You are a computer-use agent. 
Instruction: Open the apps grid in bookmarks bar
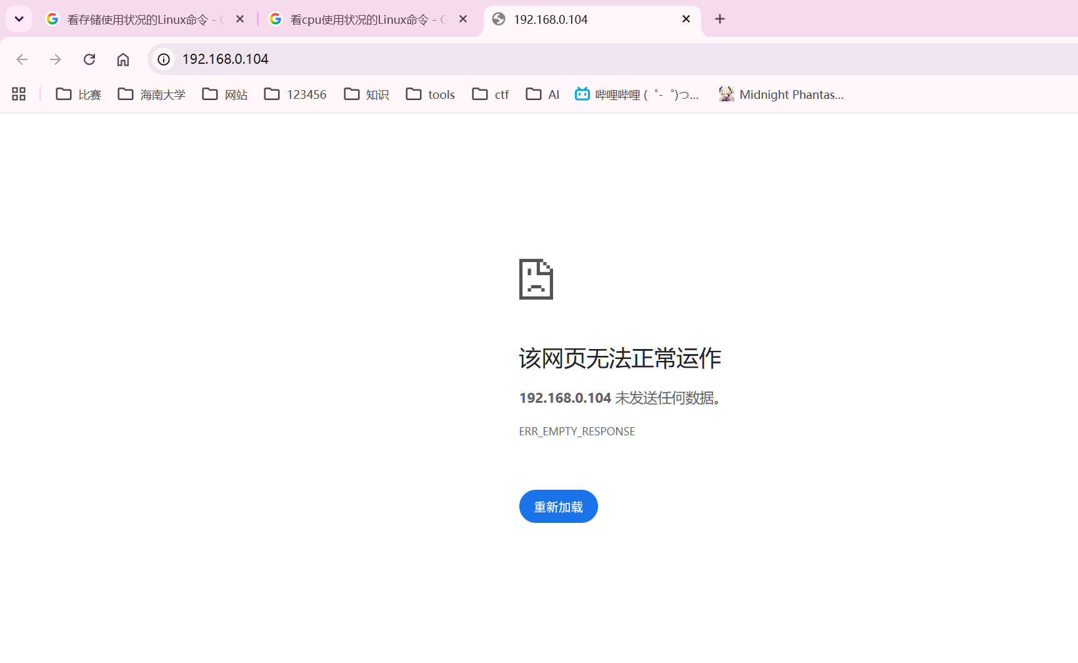pos(19,94)
